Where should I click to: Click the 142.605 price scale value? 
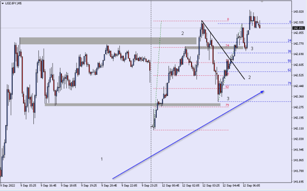tap(298, 64)
